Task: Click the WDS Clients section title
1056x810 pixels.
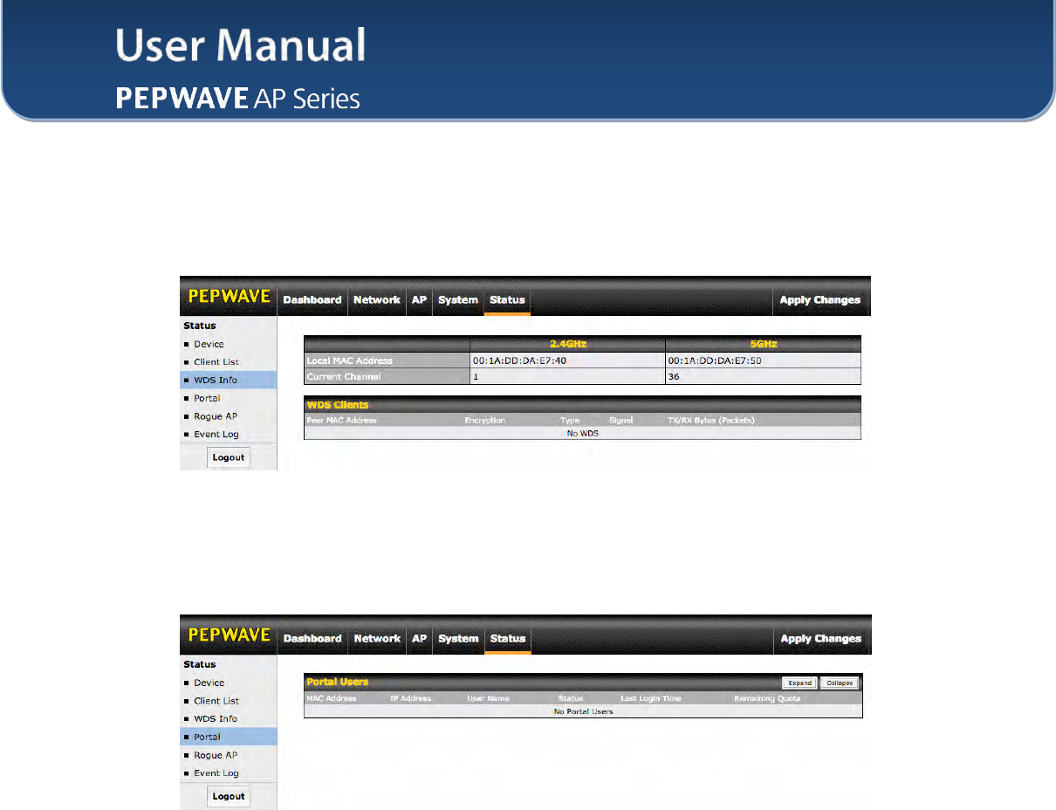Action: [337, 405]
